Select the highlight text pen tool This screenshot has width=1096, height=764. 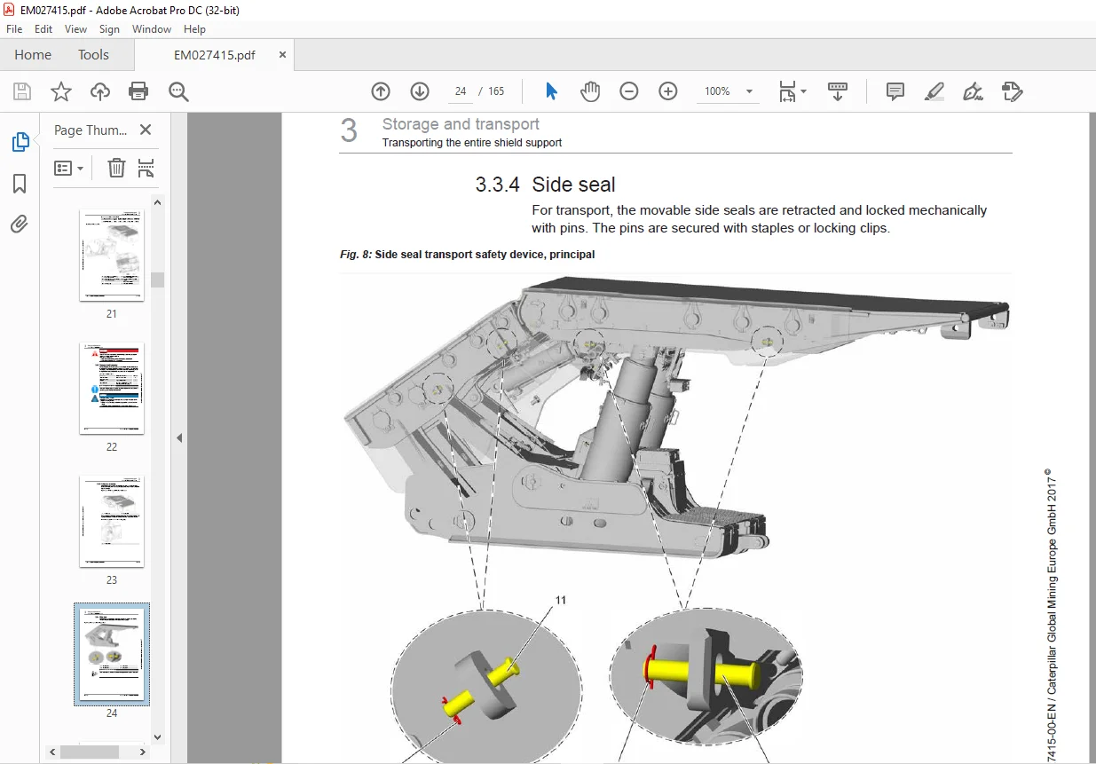tap(934, 91)
